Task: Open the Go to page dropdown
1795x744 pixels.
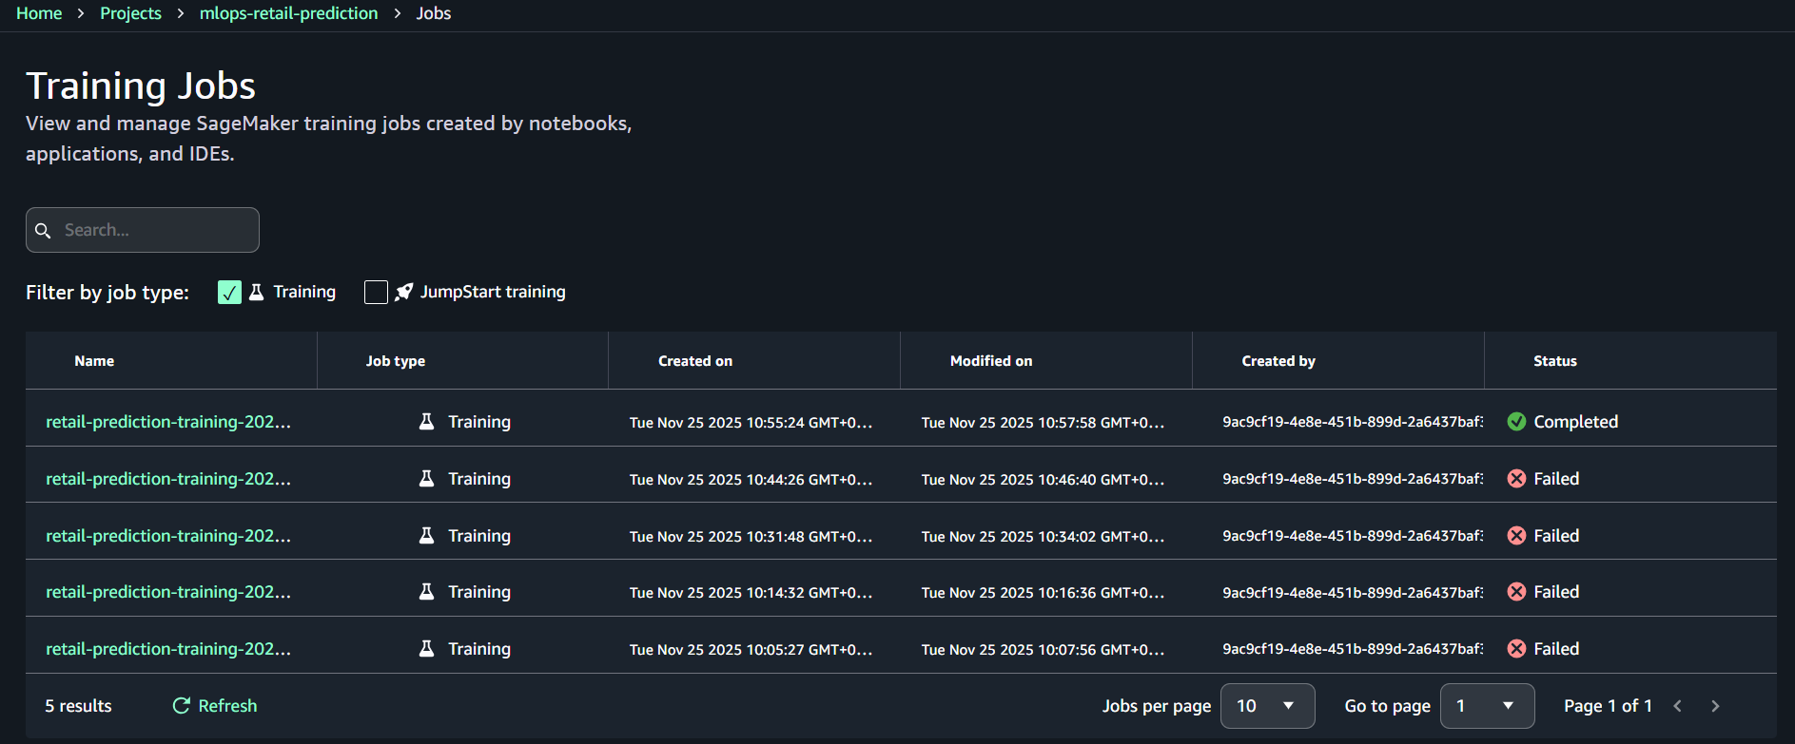Action: 1487,706
